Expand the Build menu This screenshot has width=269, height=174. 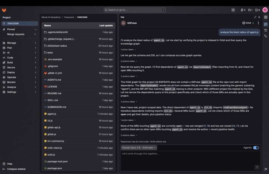tap(19, 62)
